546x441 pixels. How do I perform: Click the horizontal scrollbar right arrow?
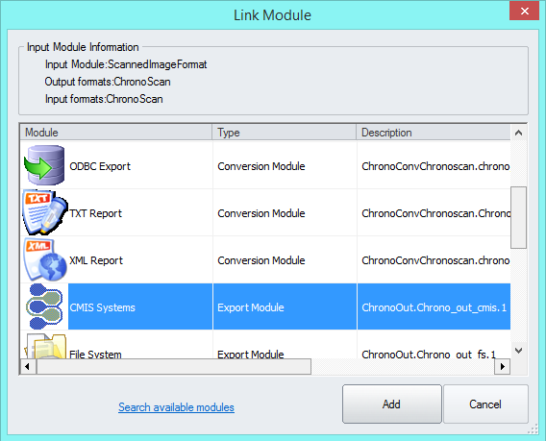(503, 366)
